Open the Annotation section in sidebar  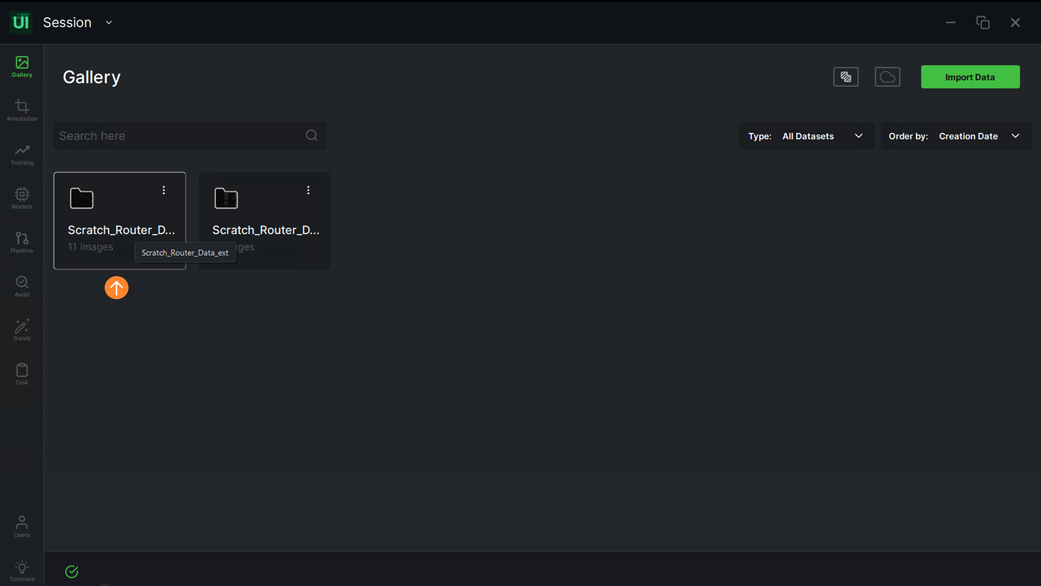(22, 110)
